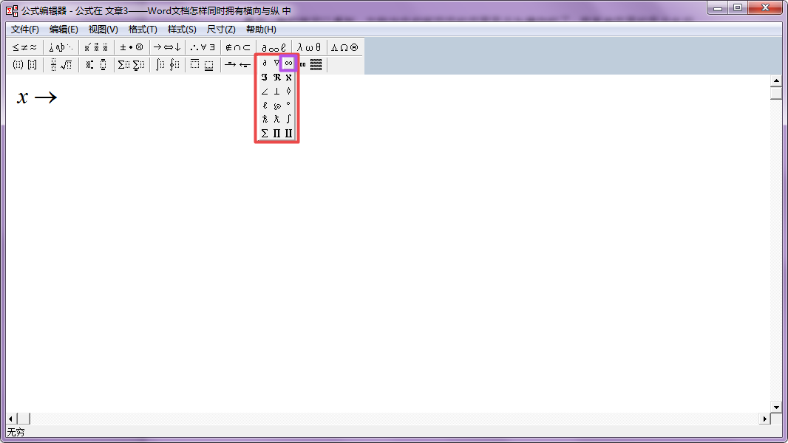Click the horizontal scrollbar thumb
Image resolution: width=788 pixels, height=443 pixels.
click(x=24, y=419)
